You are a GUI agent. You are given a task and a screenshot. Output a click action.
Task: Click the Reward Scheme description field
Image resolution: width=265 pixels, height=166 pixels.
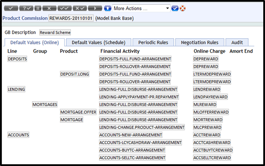pyautogui.click(x=55, y=33)
